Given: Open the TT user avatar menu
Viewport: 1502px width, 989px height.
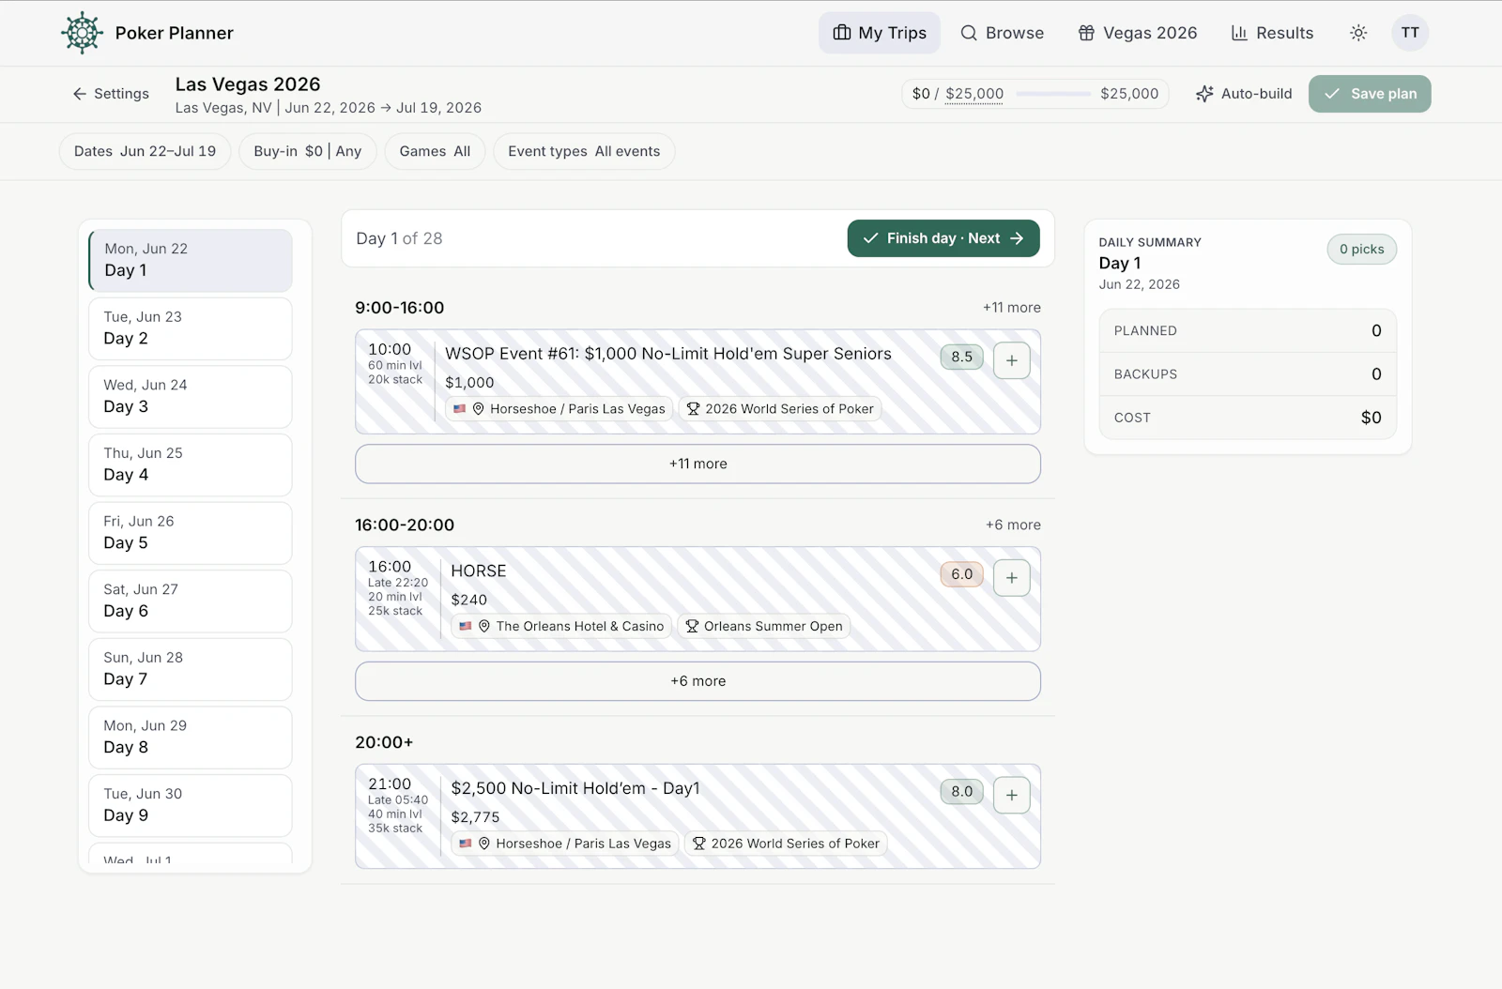Looking at the screenshot, I should tap(1409, 33).
